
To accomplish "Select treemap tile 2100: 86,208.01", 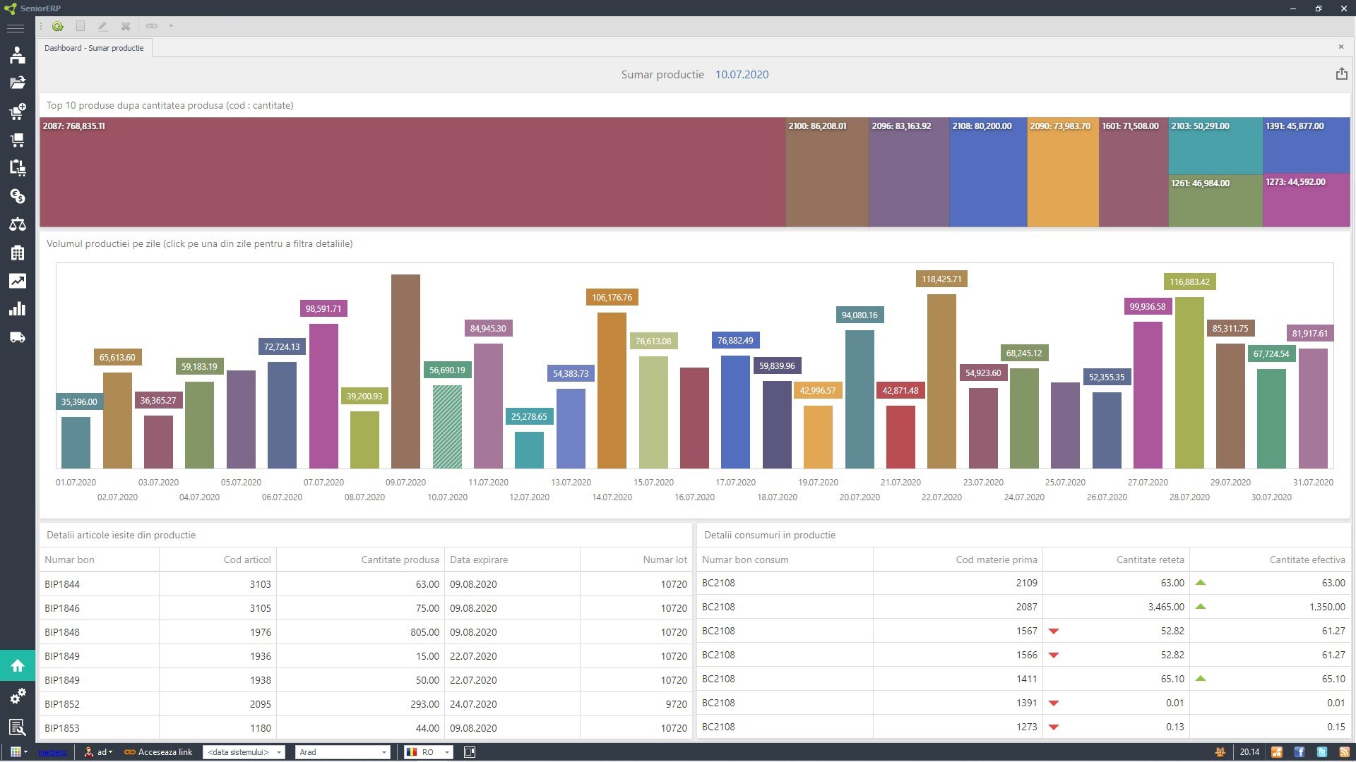I will pyautogui.click(x=827, y=172).
